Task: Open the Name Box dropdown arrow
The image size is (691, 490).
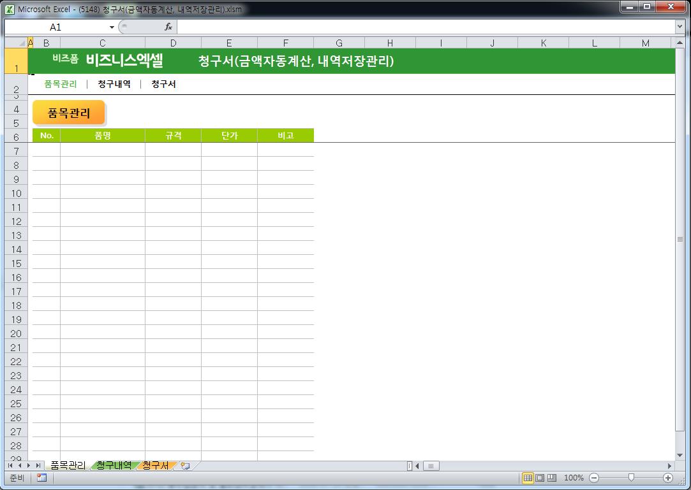Action: click(112, 27)
